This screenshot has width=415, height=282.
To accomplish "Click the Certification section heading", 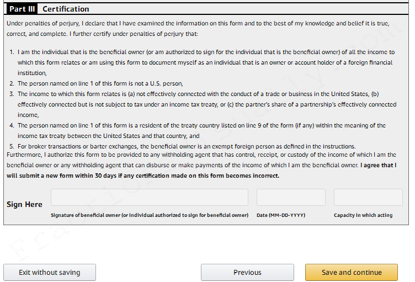I will coord(66,9).
